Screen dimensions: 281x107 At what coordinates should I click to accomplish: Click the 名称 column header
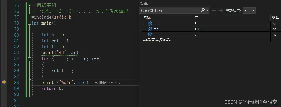click(147, 18)
